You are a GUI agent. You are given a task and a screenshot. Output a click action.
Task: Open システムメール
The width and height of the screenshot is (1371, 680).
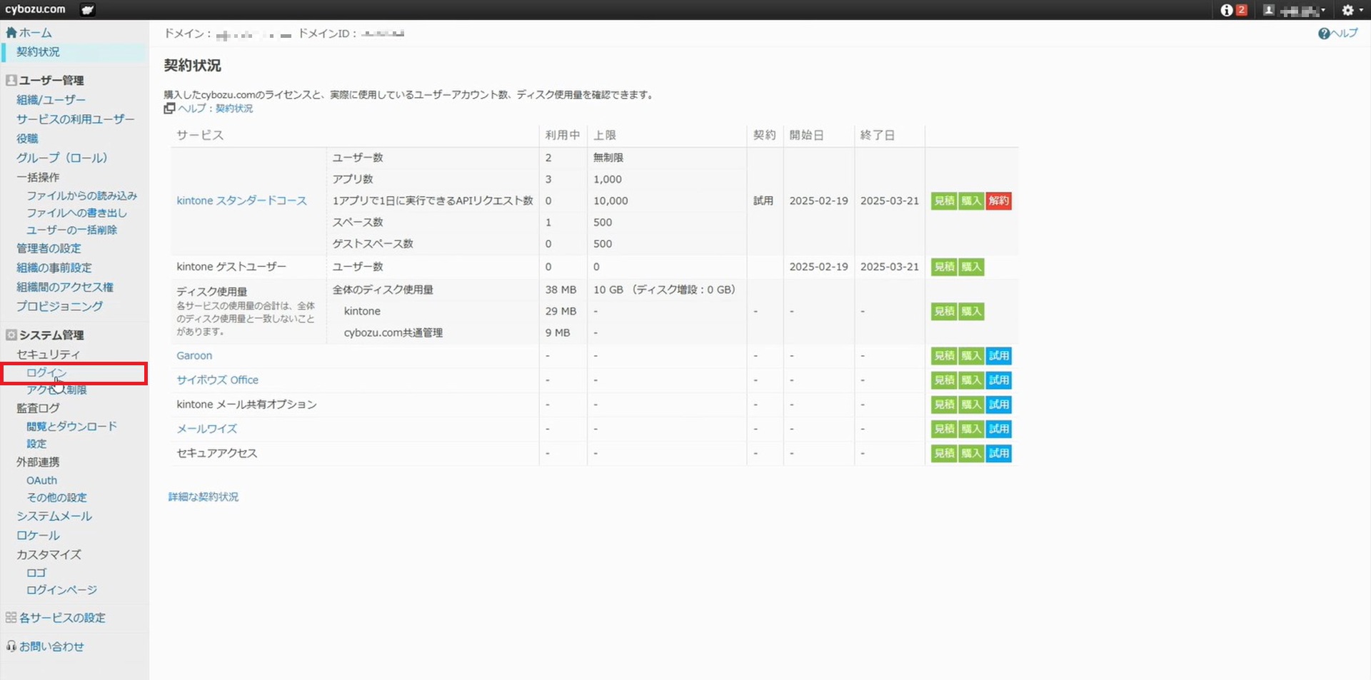pos(54,516)
